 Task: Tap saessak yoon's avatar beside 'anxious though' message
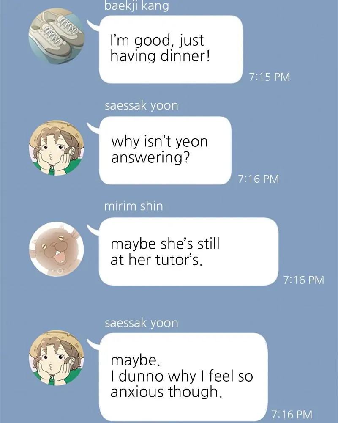[x=56, y=358]
